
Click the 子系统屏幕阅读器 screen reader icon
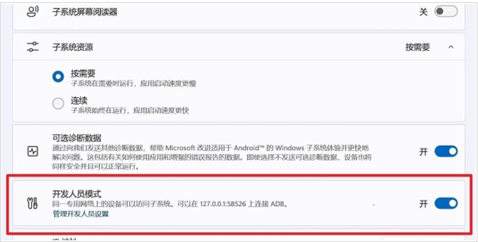click(33, 12)
